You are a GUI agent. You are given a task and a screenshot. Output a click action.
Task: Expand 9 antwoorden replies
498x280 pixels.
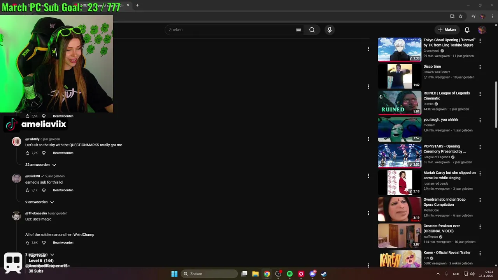(40, 202)
